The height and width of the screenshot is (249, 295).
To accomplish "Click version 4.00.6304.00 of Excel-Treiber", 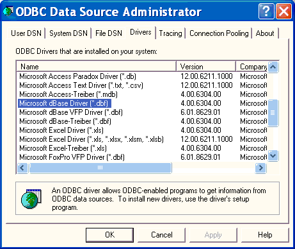I will point(201,148).
